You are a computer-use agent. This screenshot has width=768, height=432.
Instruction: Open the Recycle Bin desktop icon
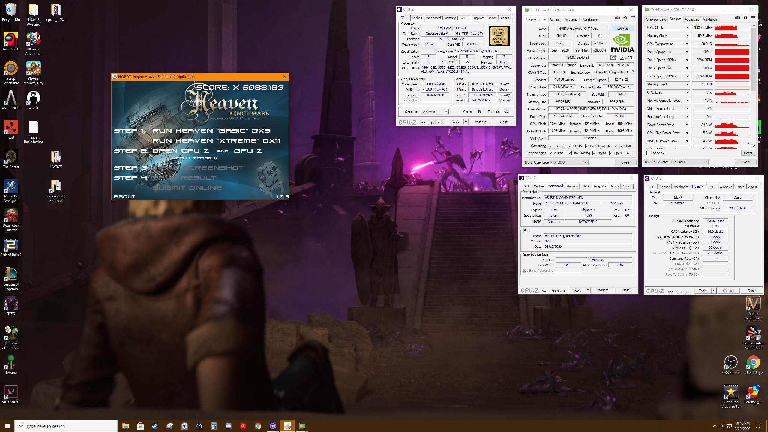pos(11,13)
